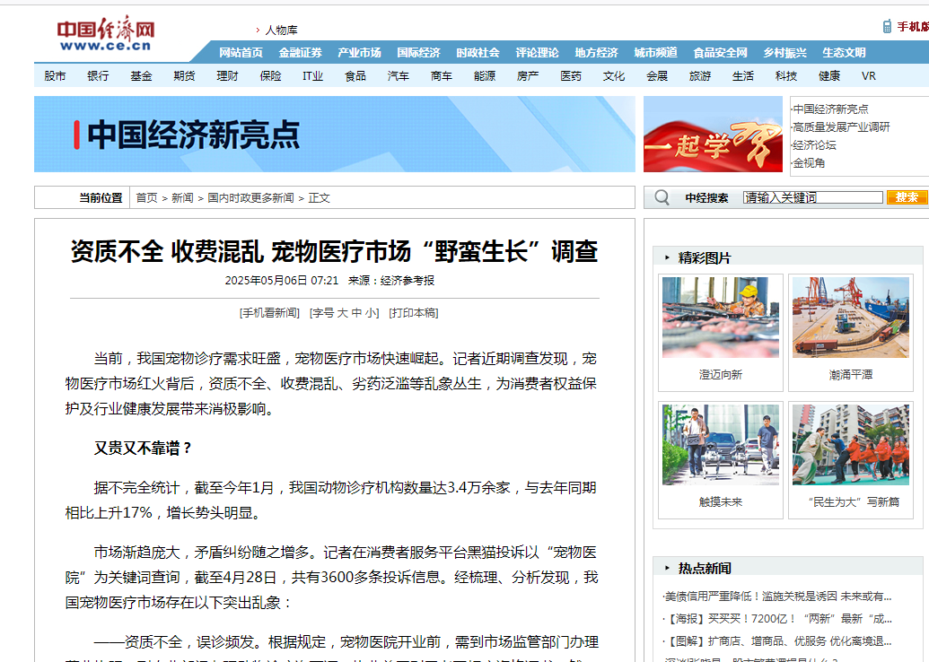Screen dimensions: 929x662
Task: Click the mobile phone icon top right
Action: (x=887, y=26)
